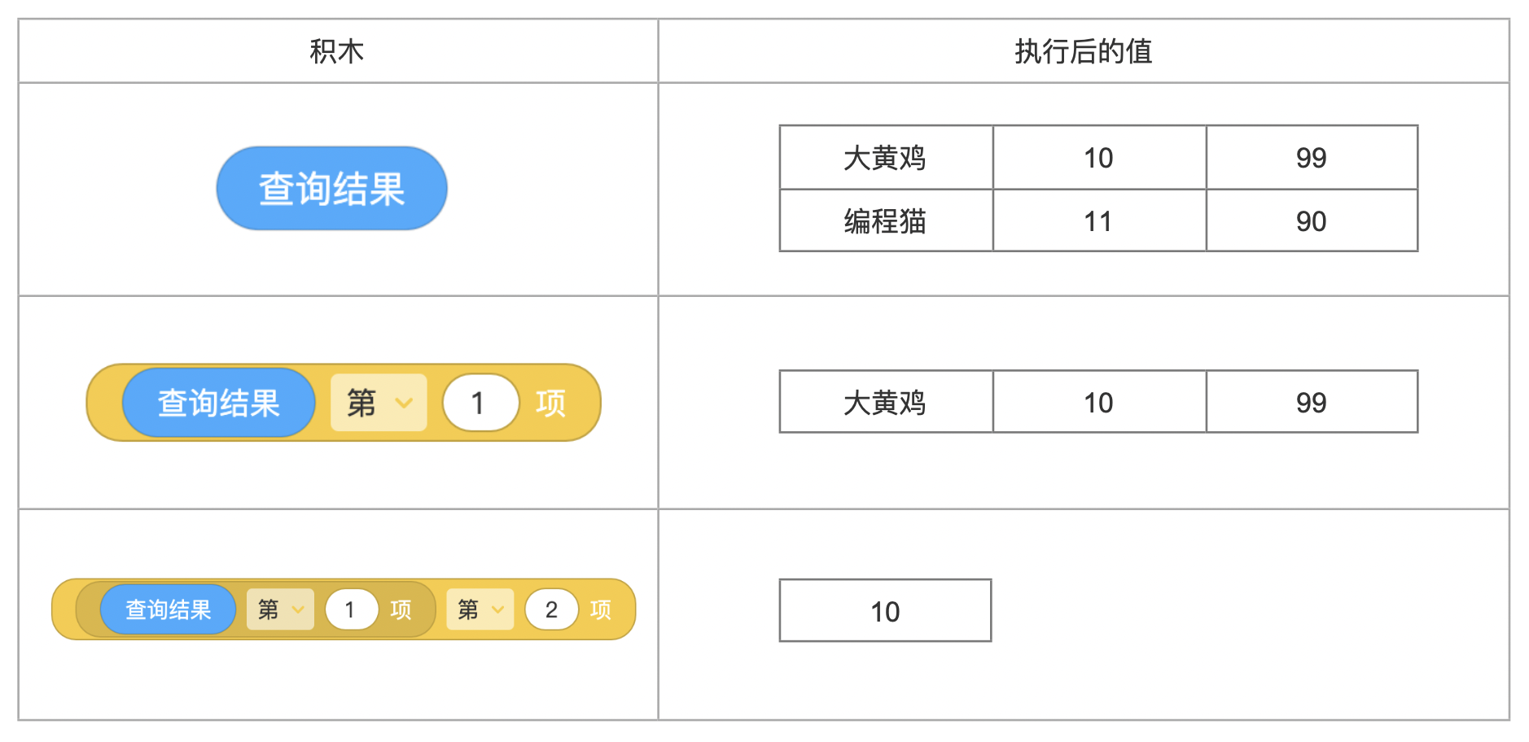Select 查询结果 pill in the middle-row yellow block
The width and height of the screenshot is (1529, 742).
point(218,403)
